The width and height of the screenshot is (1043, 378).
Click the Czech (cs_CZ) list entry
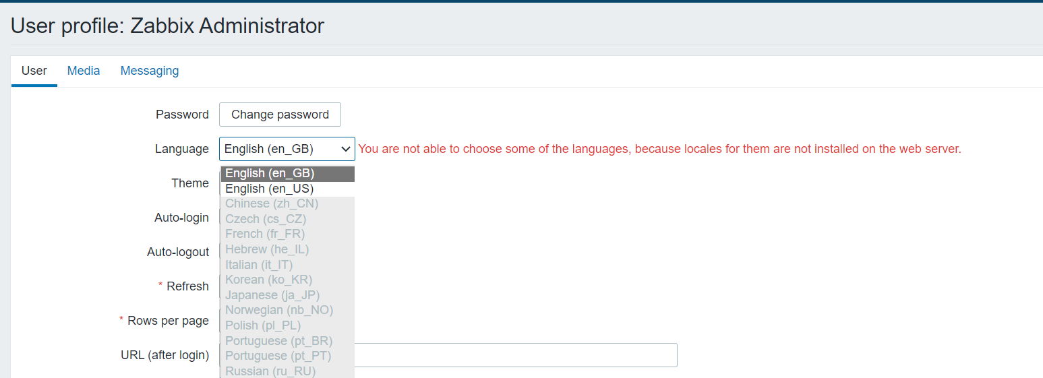288,219
